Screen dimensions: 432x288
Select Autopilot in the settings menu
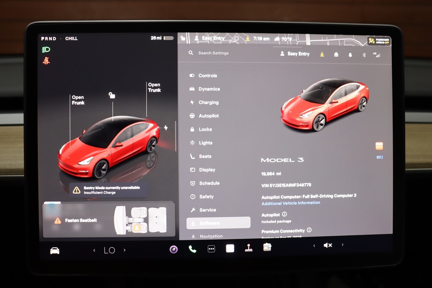208,116
